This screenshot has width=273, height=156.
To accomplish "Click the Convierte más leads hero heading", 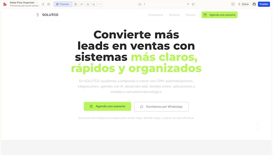I will [x=136, y=51].
